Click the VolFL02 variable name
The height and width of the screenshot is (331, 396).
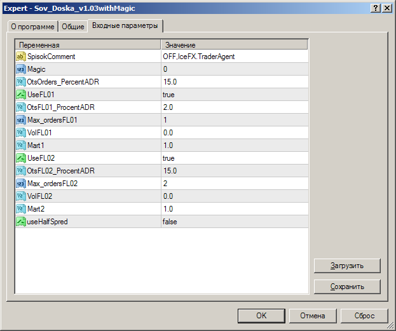click(39, 196)
